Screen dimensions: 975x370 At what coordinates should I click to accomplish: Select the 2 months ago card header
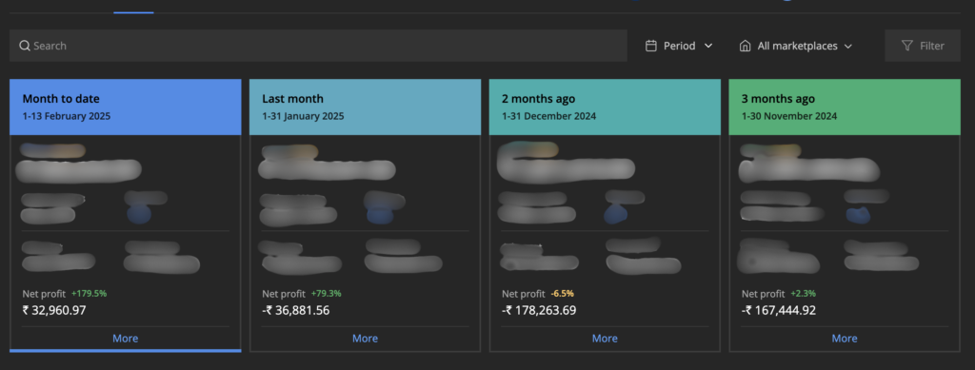(605, 107)
